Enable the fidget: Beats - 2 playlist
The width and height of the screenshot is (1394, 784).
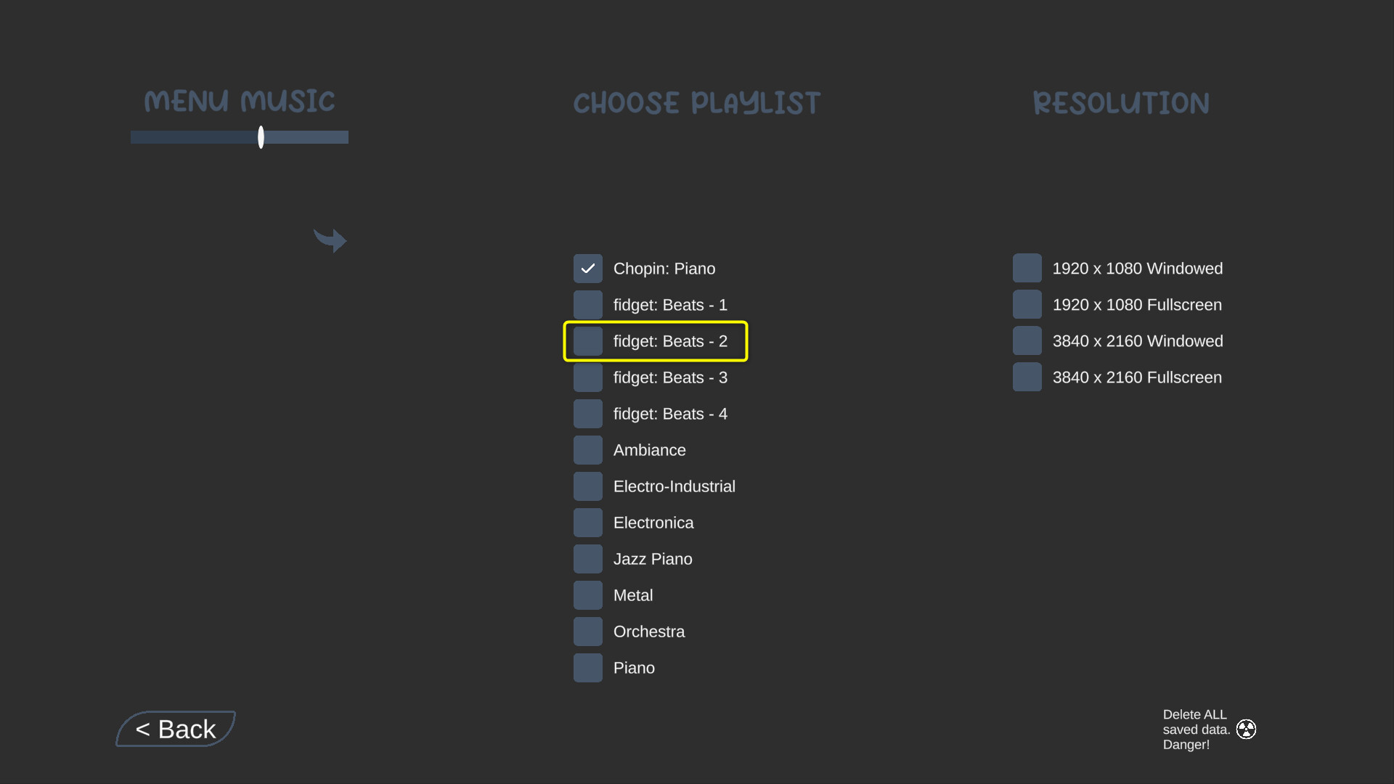(587, 340)
